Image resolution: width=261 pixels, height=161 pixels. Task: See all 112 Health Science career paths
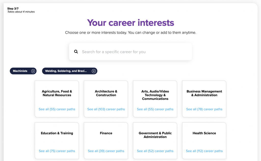[x=204, y=151]
